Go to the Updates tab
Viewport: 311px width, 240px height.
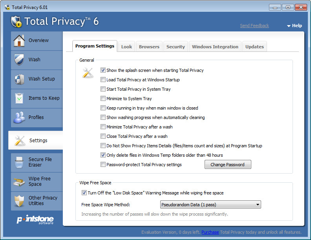click(x=254, y=47)
